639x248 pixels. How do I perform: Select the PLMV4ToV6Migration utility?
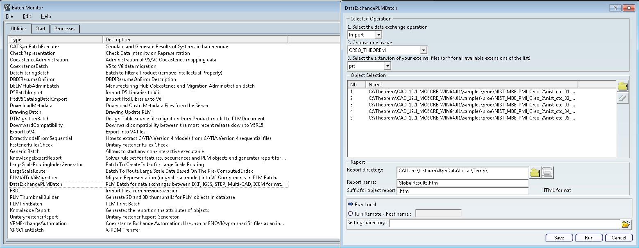pyautogui.click(x=34, y=178)
